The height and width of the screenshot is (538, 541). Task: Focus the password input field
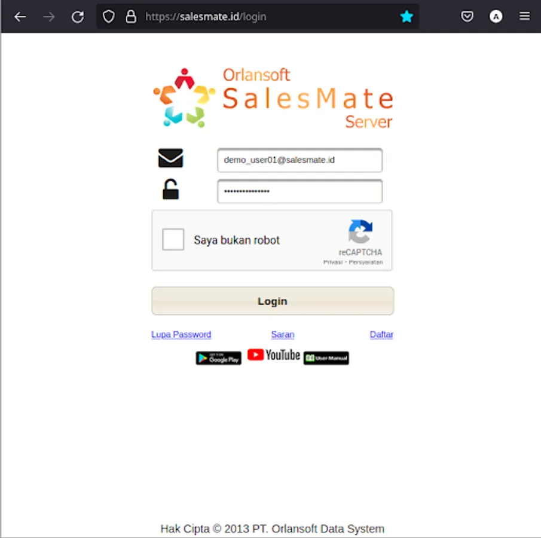(300, 191)
